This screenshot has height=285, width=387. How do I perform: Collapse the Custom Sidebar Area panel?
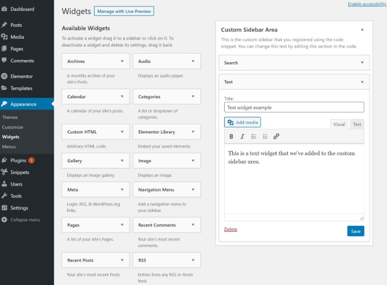click(362, 30)
